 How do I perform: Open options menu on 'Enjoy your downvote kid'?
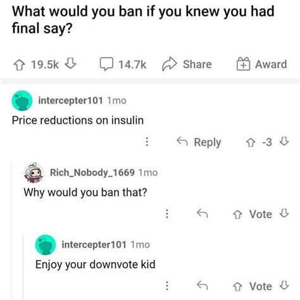[167, 285]
